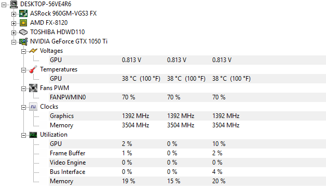Expand the ASRock 960GM-VGS3 FX node
The width and height of the screenshot is (326, 191).
(x=13, y=14)
